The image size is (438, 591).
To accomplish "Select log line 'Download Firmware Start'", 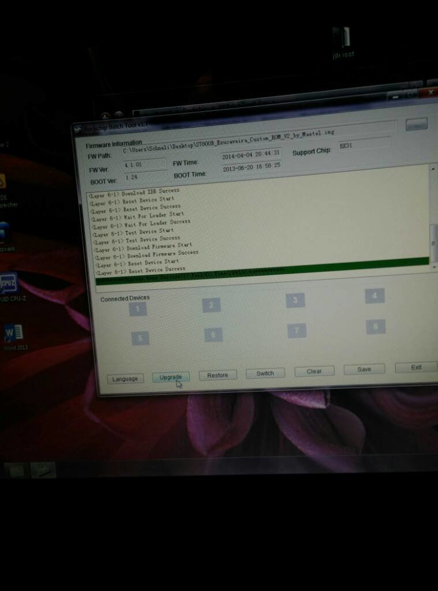I will [143, 247].
